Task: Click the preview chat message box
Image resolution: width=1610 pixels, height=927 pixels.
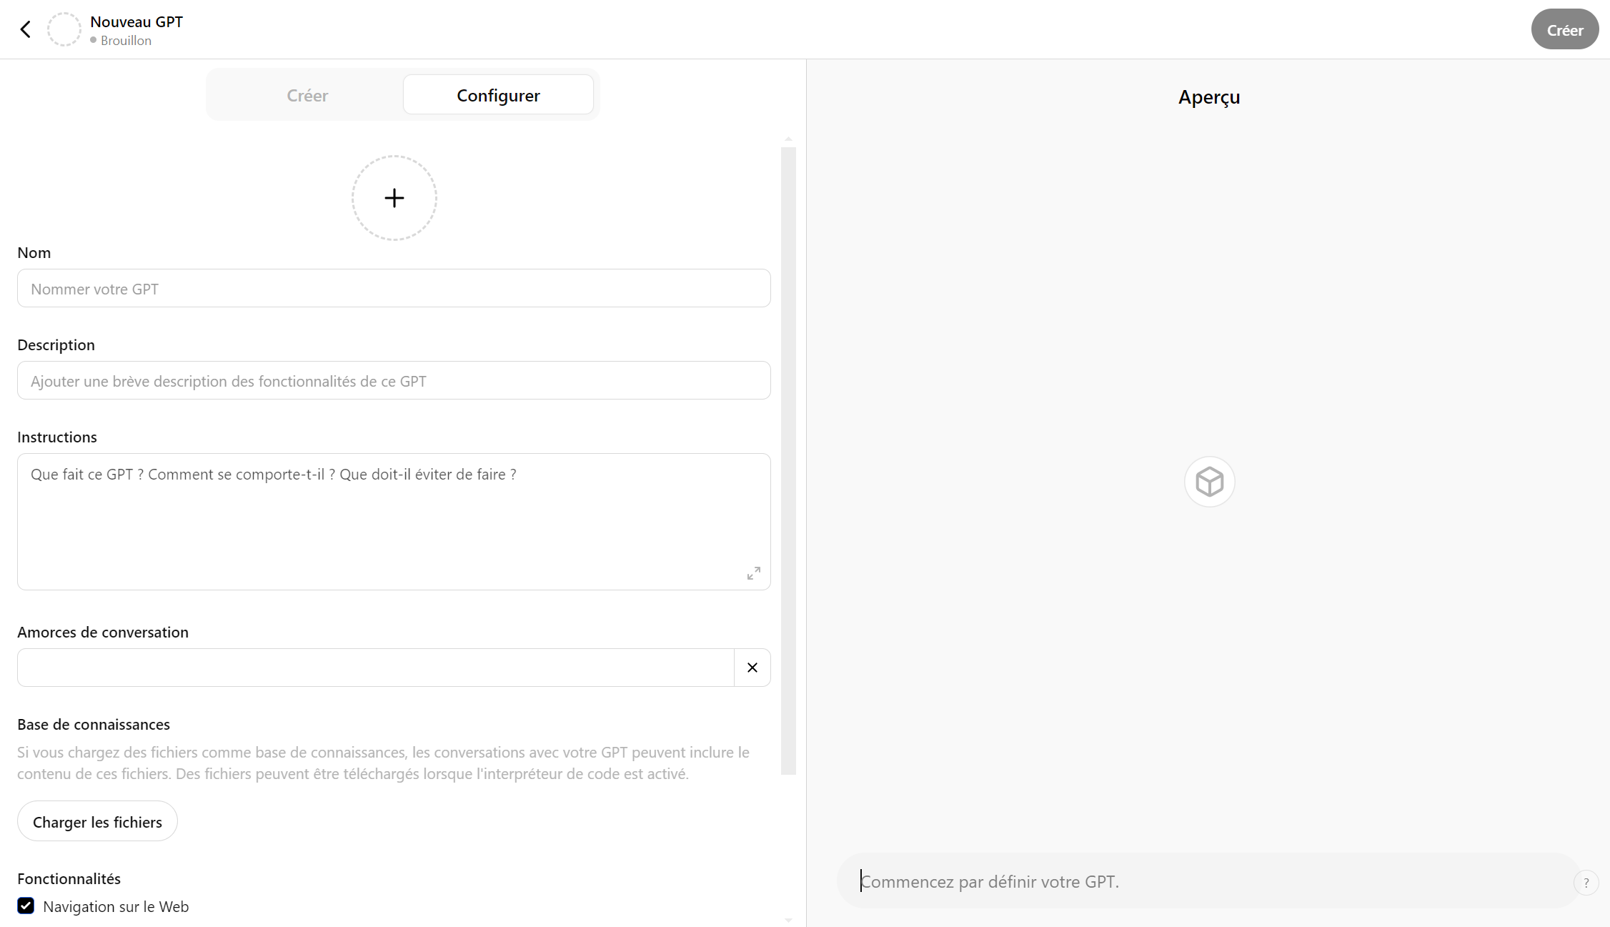Action: click(1208, 881)
